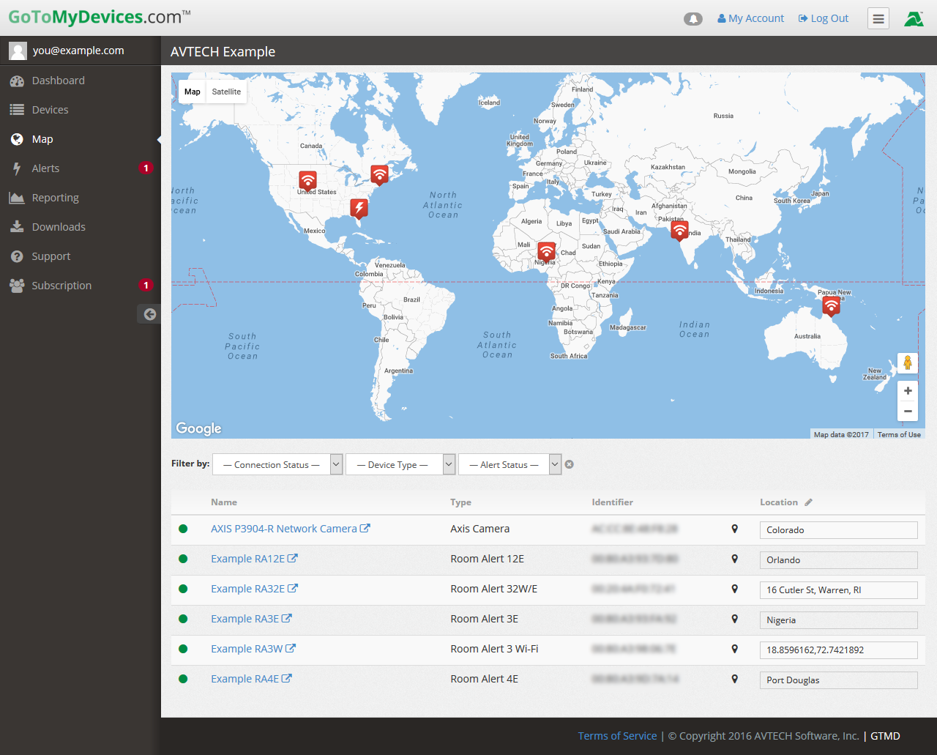Open Alerts in the sidebar

pyautogui.click(x=81, y=168)
